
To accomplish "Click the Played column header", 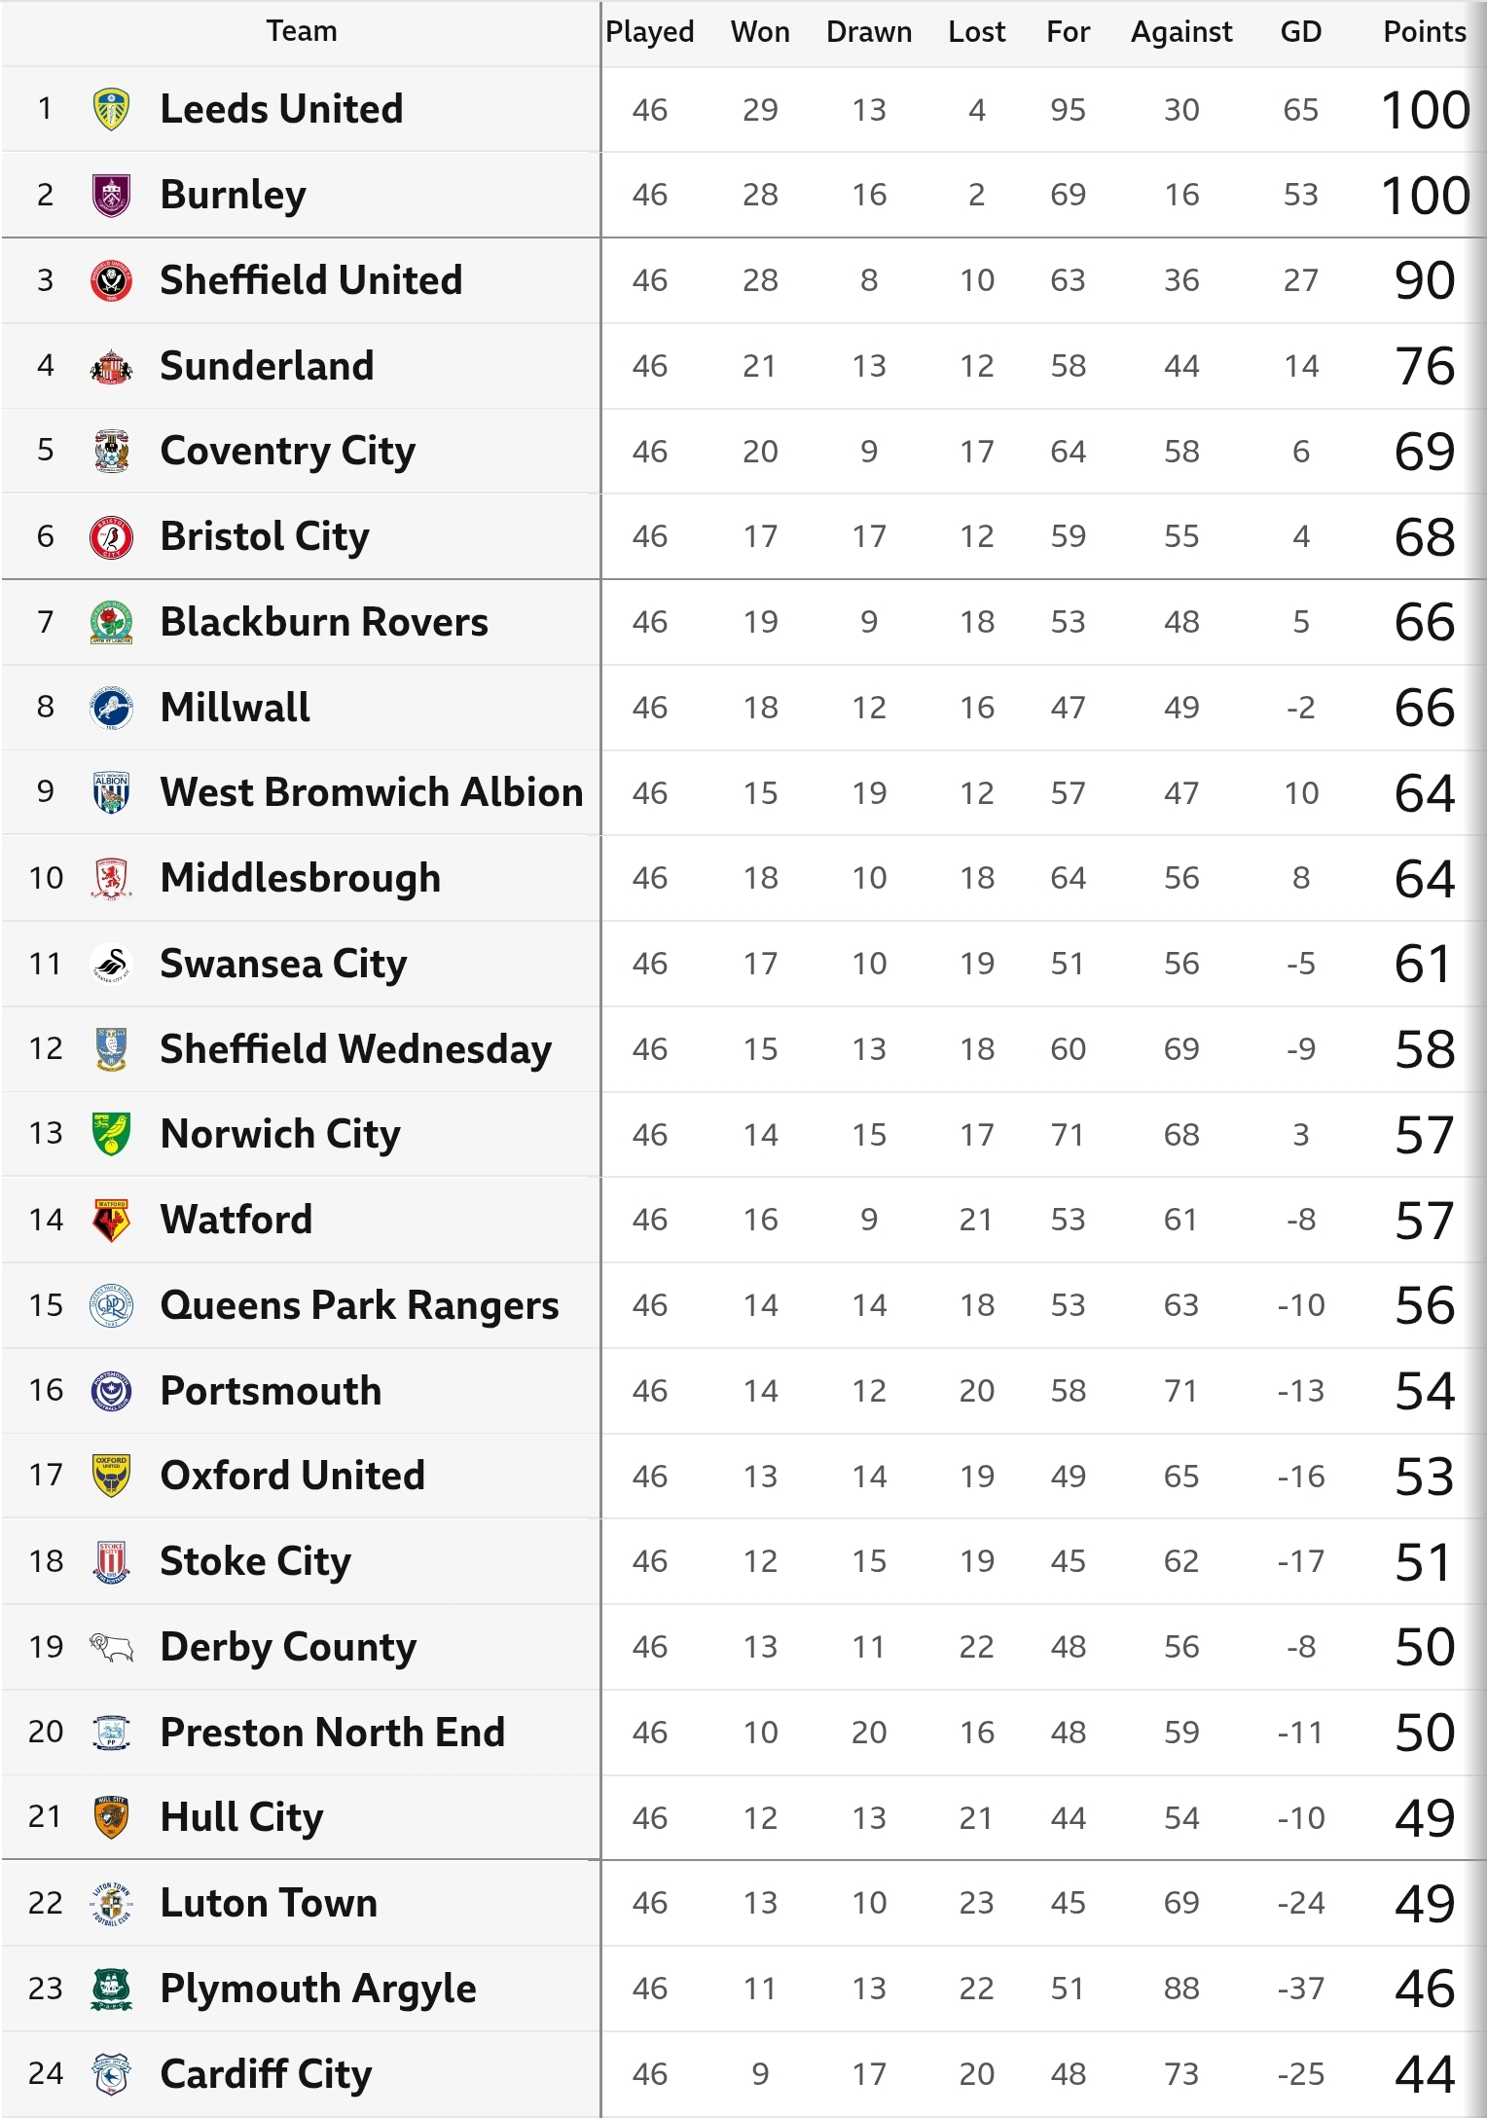I will [x=650, y=32].
